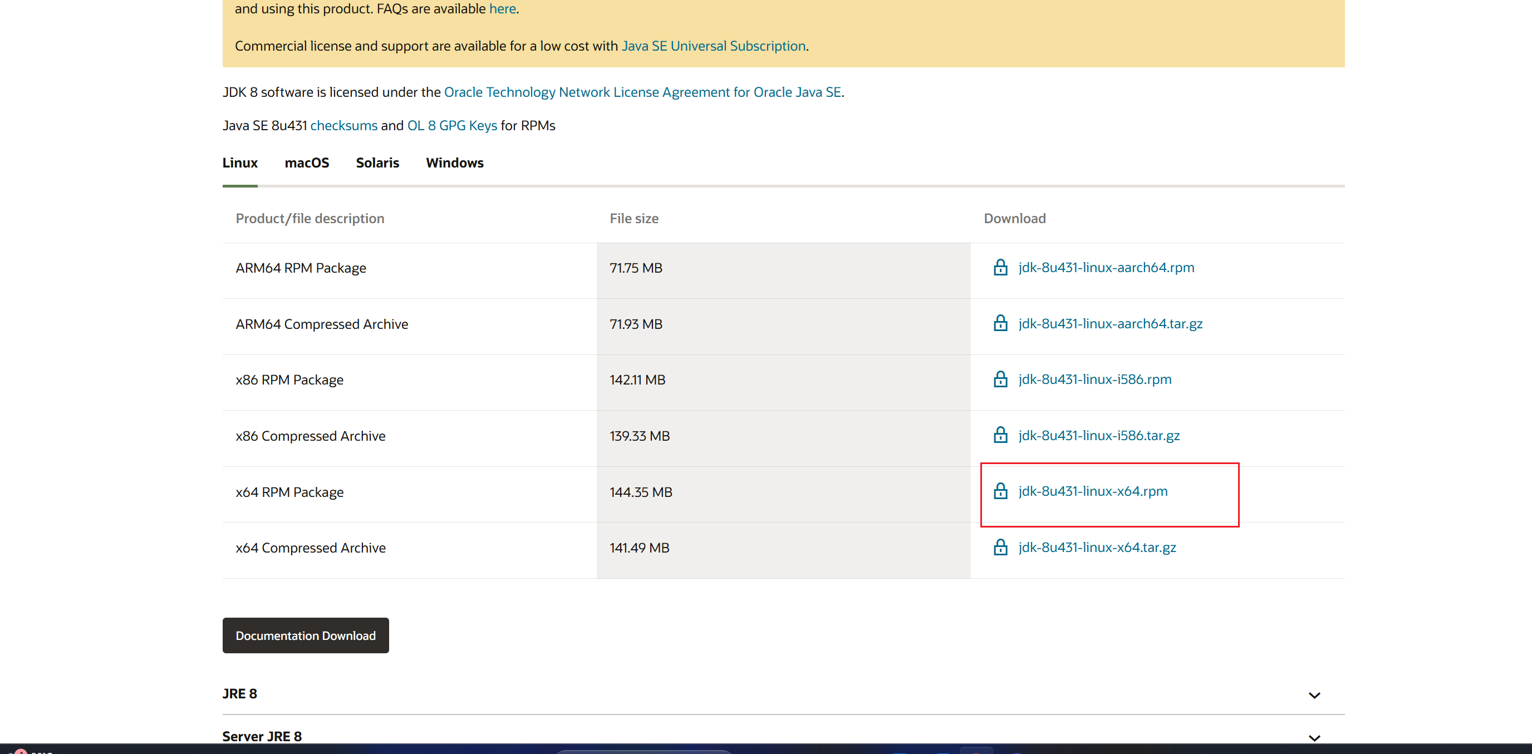Click the '144.35 MB' file size cell
1532x754 pixels.
(783, 494)
